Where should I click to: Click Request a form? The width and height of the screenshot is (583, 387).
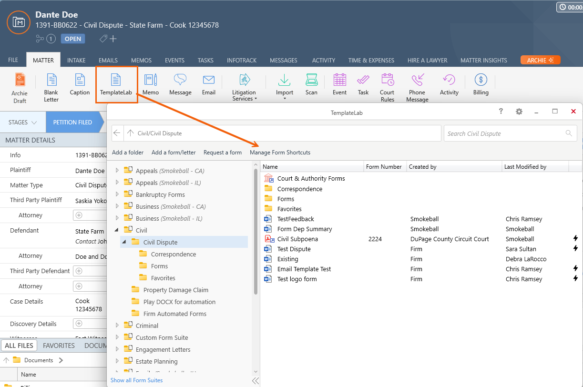223,153
